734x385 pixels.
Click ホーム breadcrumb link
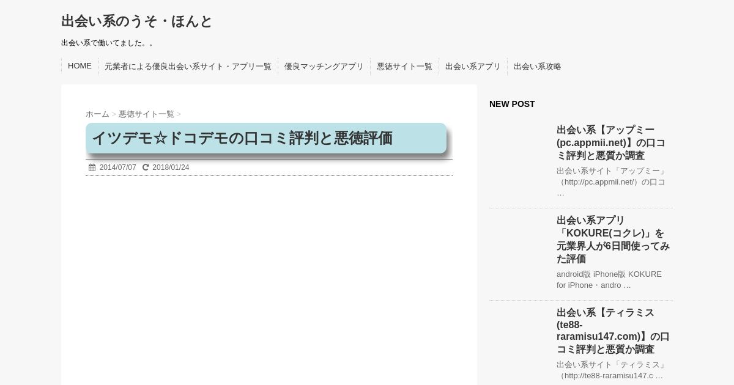[97, 114]
